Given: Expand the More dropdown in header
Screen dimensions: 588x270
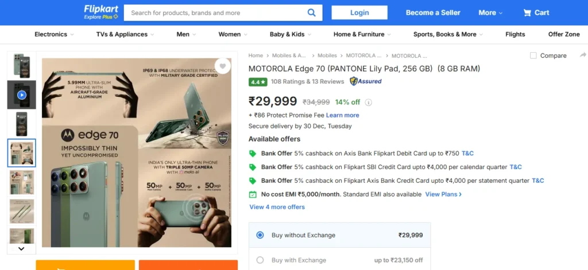Looking at the screenshot, I should (x=490, y=13).
